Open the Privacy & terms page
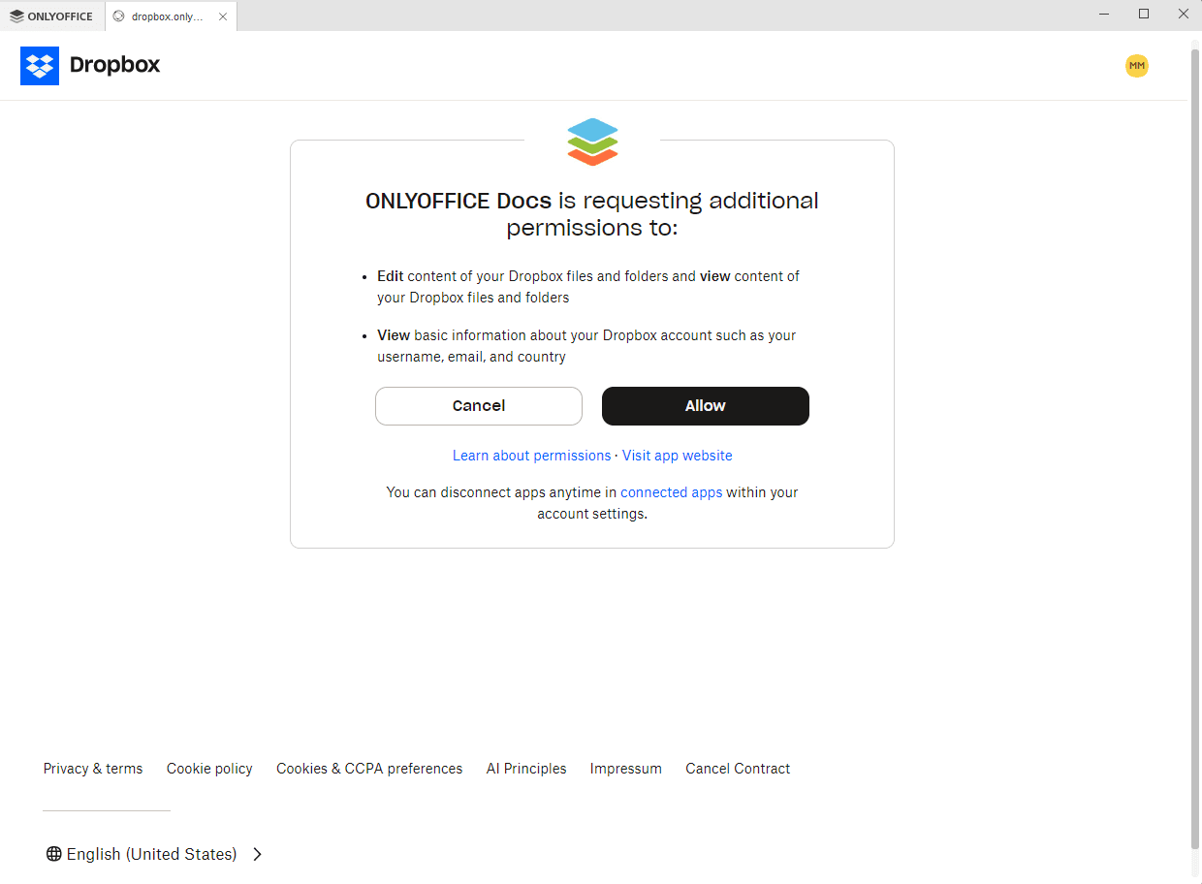The height and width of the screenshot is (884, 1202). tap(92, 768)
